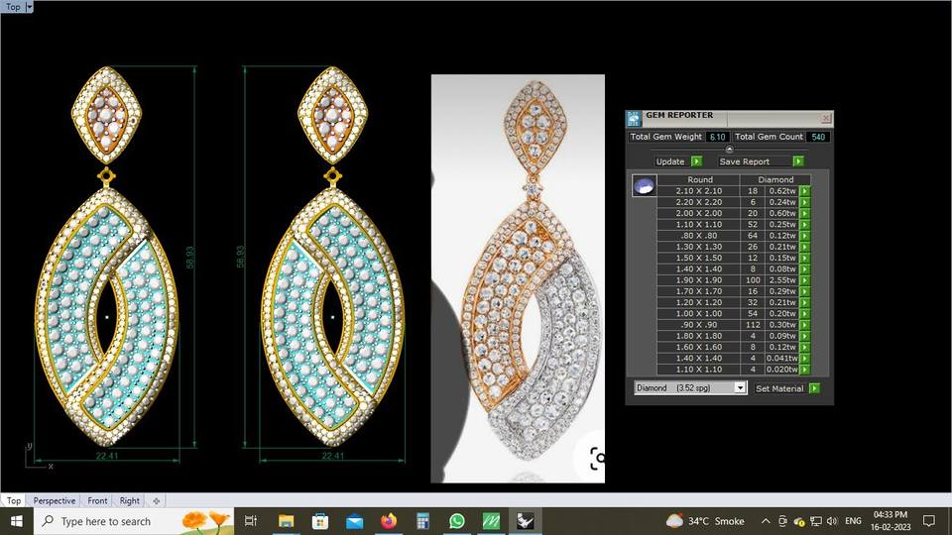Click the Gem Reporter title icon
Image resolution: width=952 pixels, height=535 pixels.
(635, 118)
